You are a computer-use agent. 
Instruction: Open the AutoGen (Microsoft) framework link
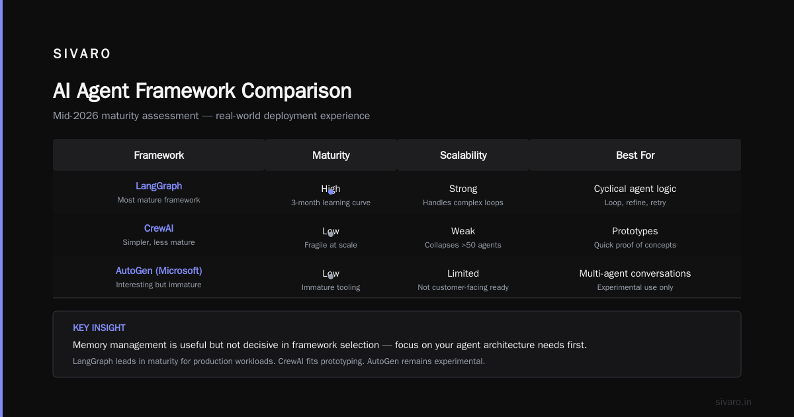(159, 271)
